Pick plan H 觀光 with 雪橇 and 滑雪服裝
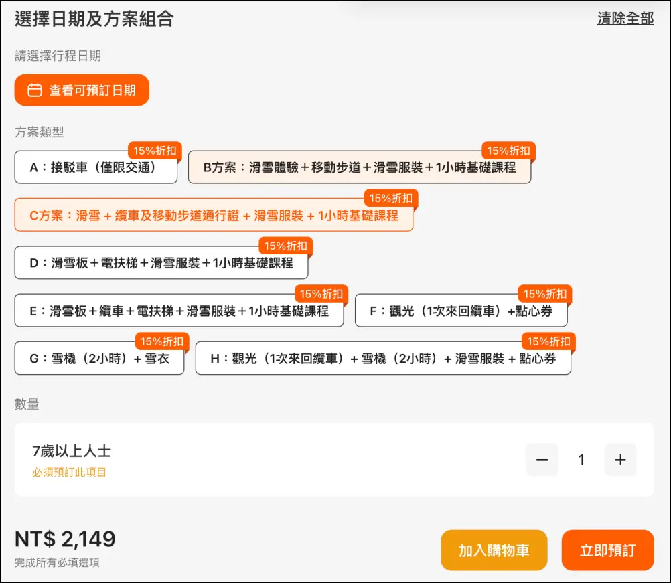Screen dimensions: 671x583 [382, 359]
